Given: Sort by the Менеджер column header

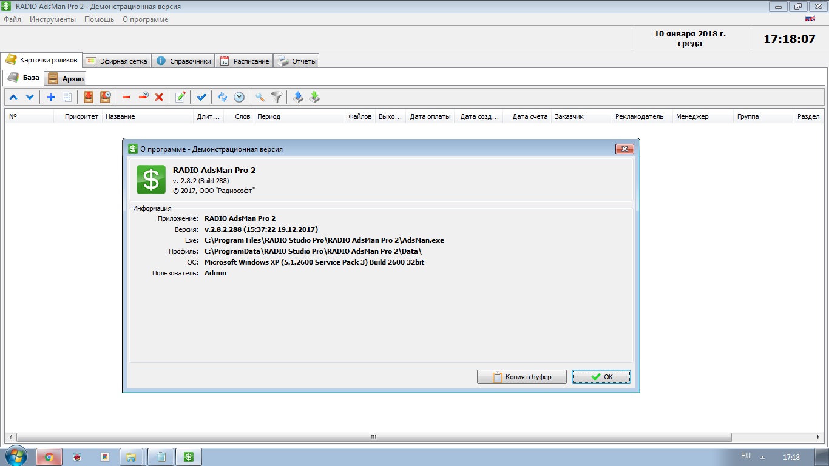Looking at the screenshot, I should click(703, 116).
